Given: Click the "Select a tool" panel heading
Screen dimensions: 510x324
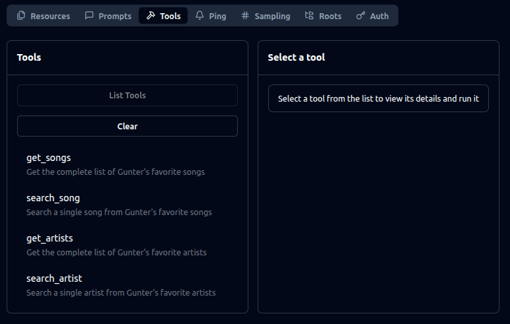Looking at the screenshot, I should coord(297,57).
